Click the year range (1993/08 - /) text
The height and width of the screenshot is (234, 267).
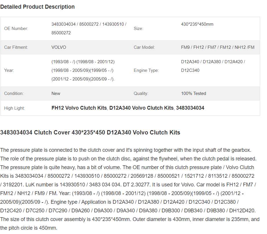(63, 61)
